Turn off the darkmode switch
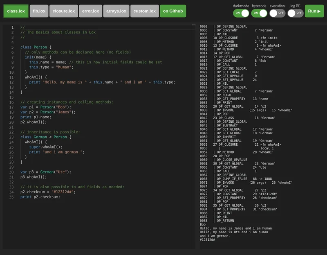The width and height of the screenshot is (327, 255). point(241,13)
